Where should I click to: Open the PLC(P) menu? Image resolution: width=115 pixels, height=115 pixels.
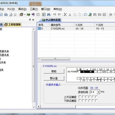click(x=11, y=9)
